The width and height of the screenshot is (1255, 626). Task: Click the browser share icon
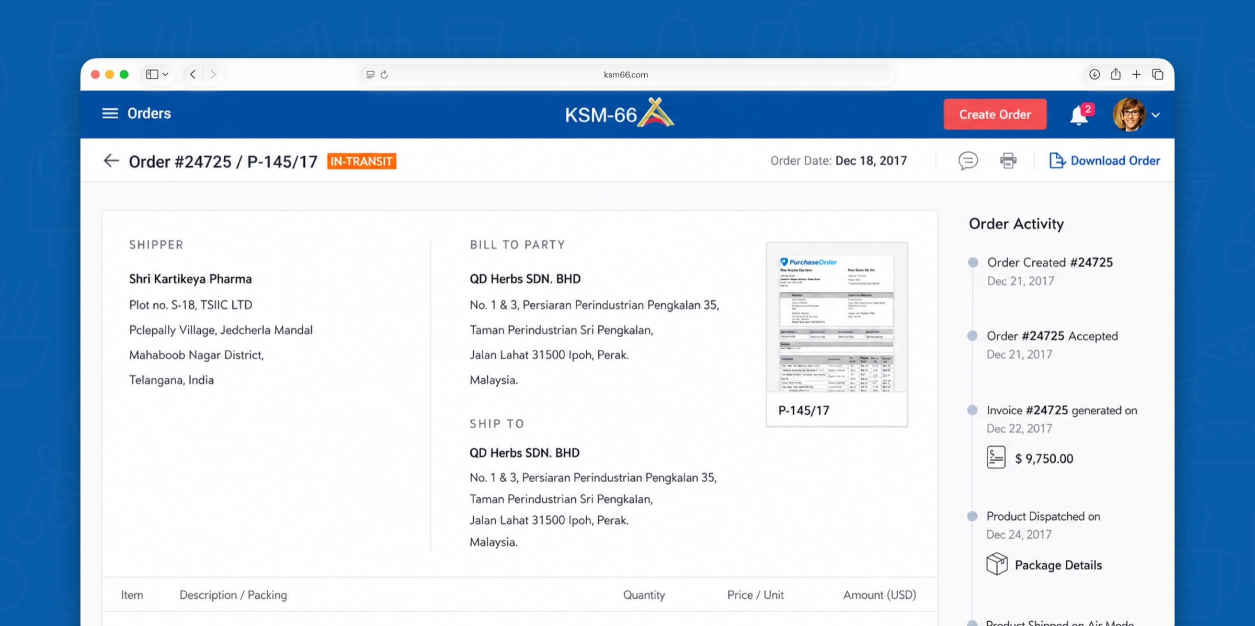1116,74
